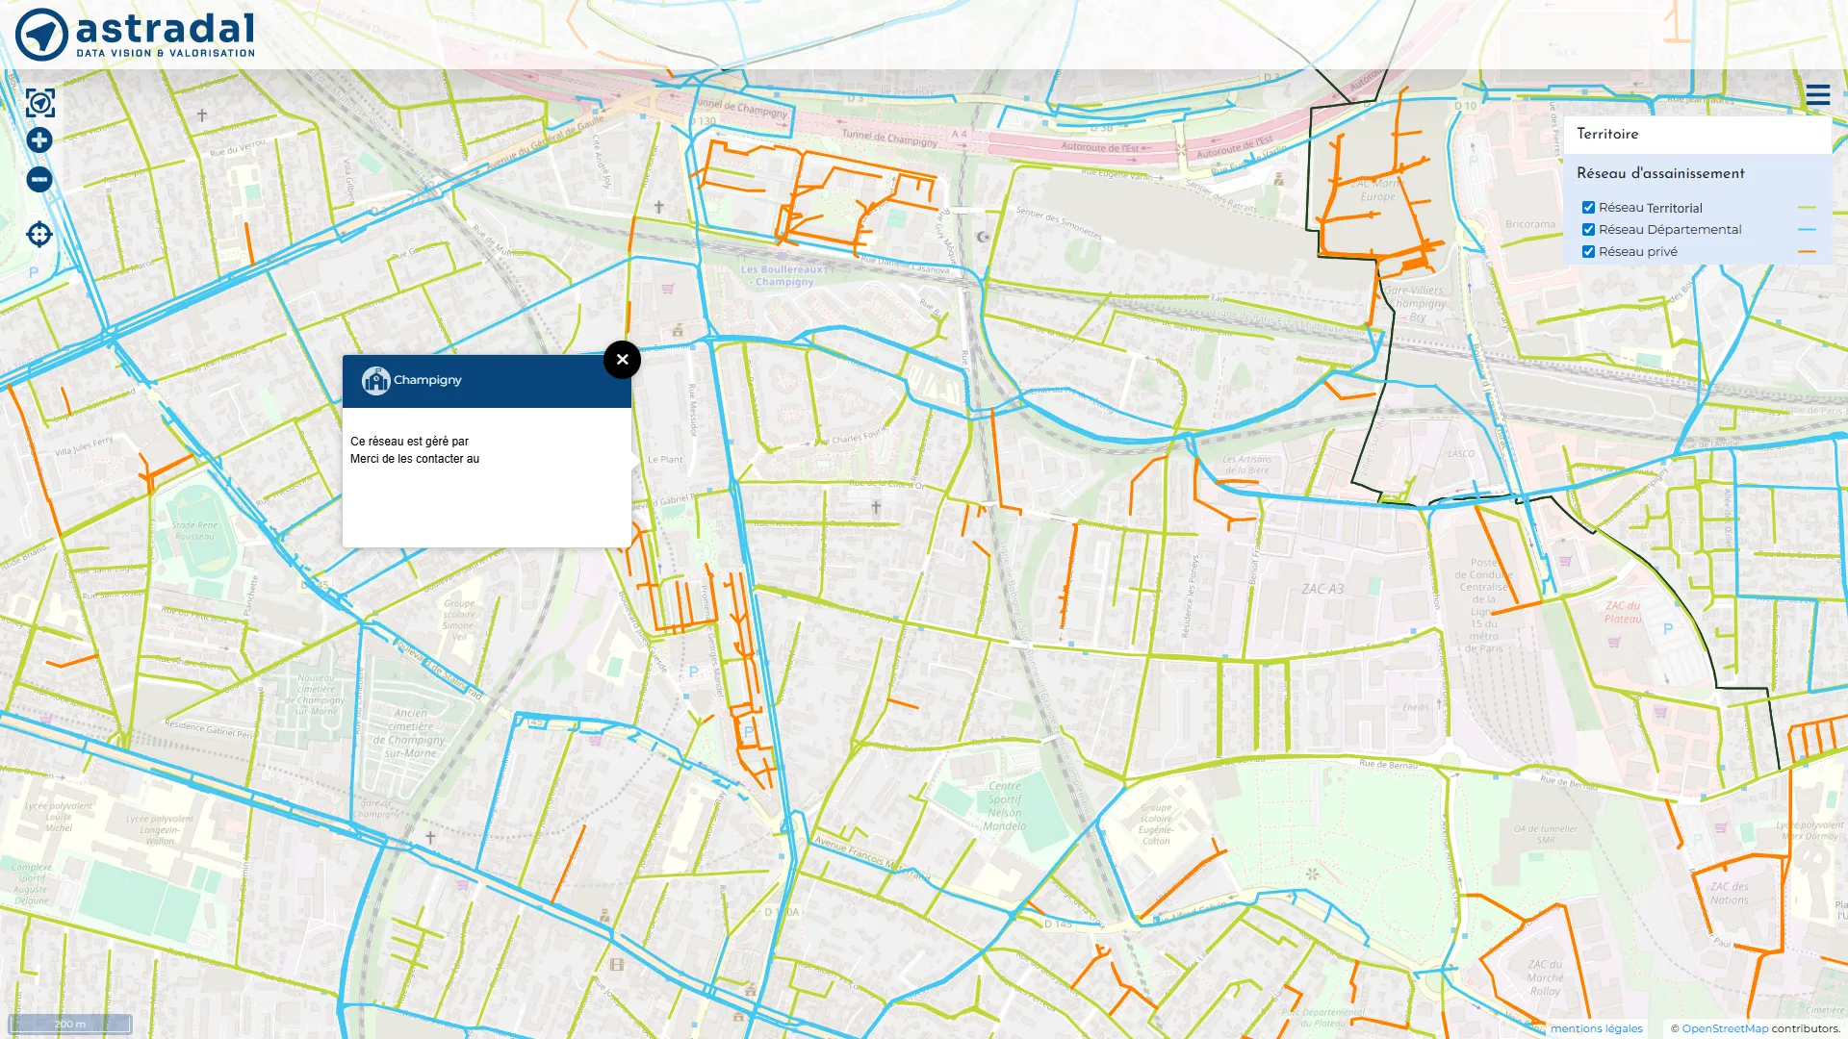Click the orange Réseau privé legend swatch

(x=1807, y=252)
